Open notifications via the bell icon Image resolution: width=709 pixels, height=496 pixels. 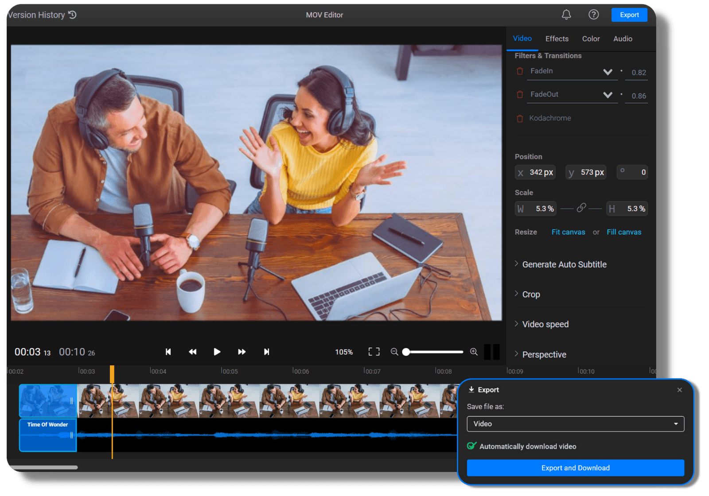pos(566,15)
